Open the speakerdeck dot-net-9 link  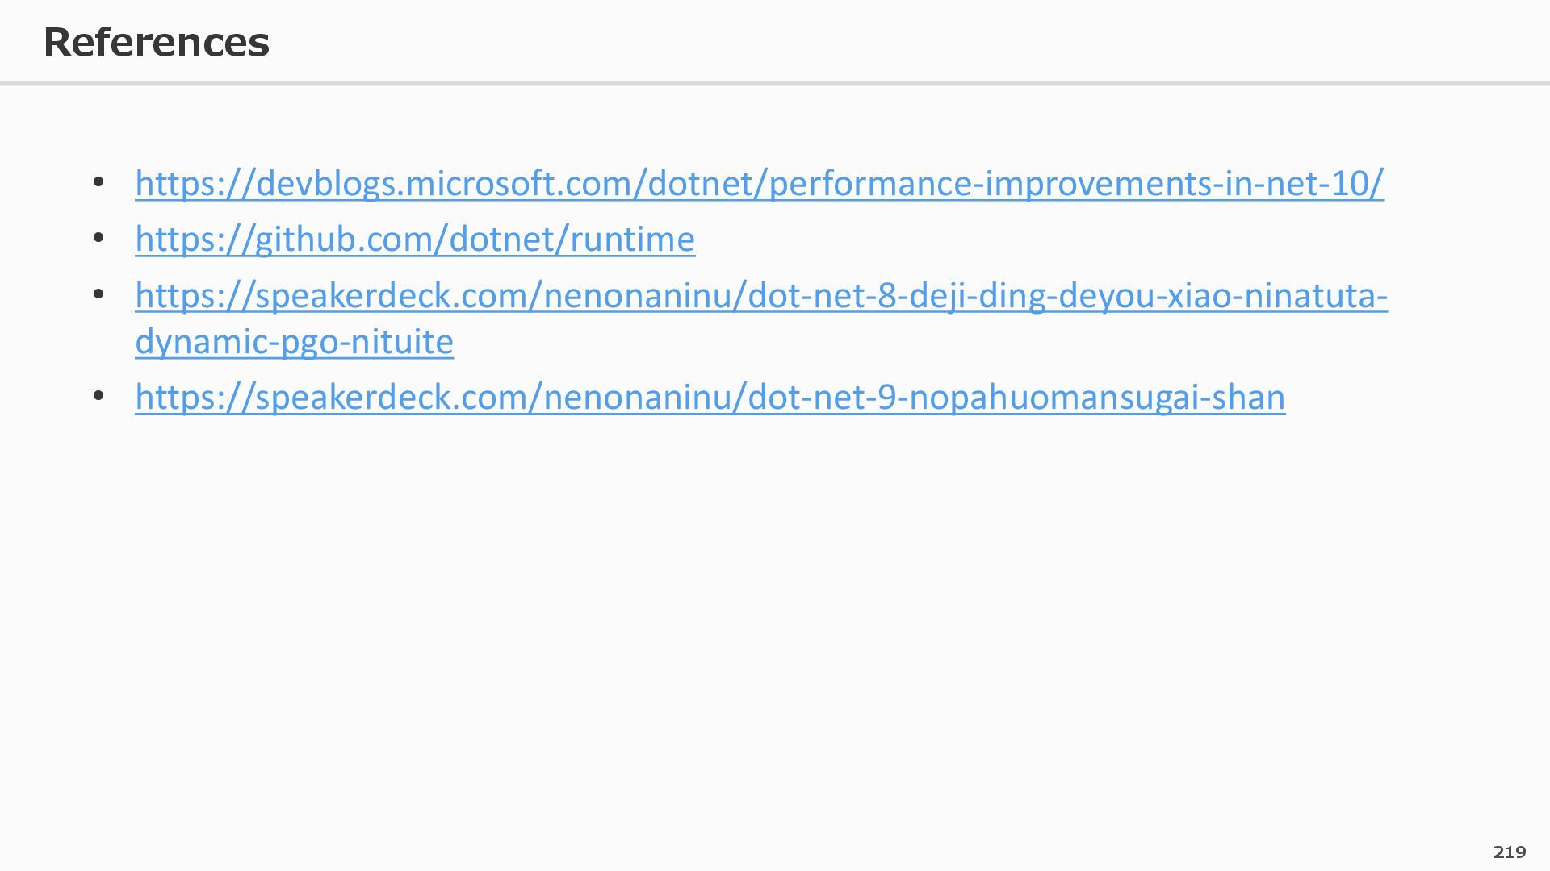(x=710, y=398)
